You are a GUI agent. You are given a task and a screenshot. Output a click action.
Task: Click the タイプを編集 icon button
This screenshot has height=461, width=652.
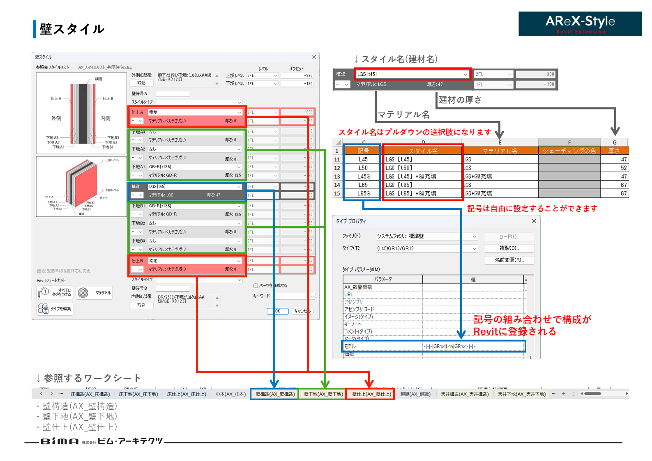pos(55,308)
